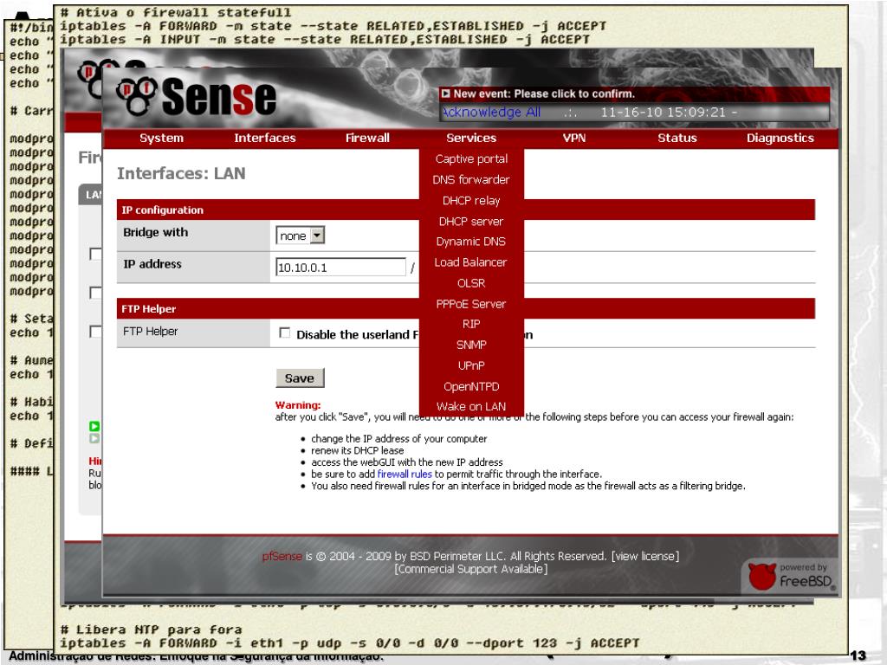The image size is (887, 665).
Task: Click the Warning: label text
Action: click(x=298, y=405)
